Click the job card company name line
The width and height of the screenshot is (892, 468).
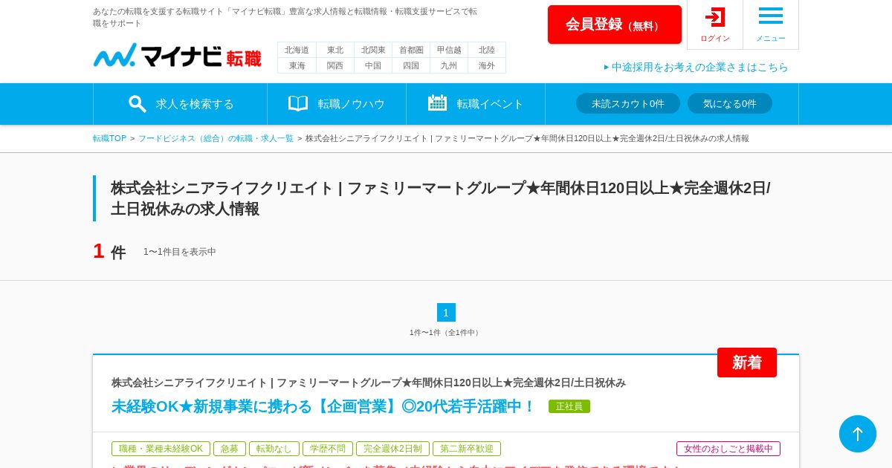[x=369, y=383]
